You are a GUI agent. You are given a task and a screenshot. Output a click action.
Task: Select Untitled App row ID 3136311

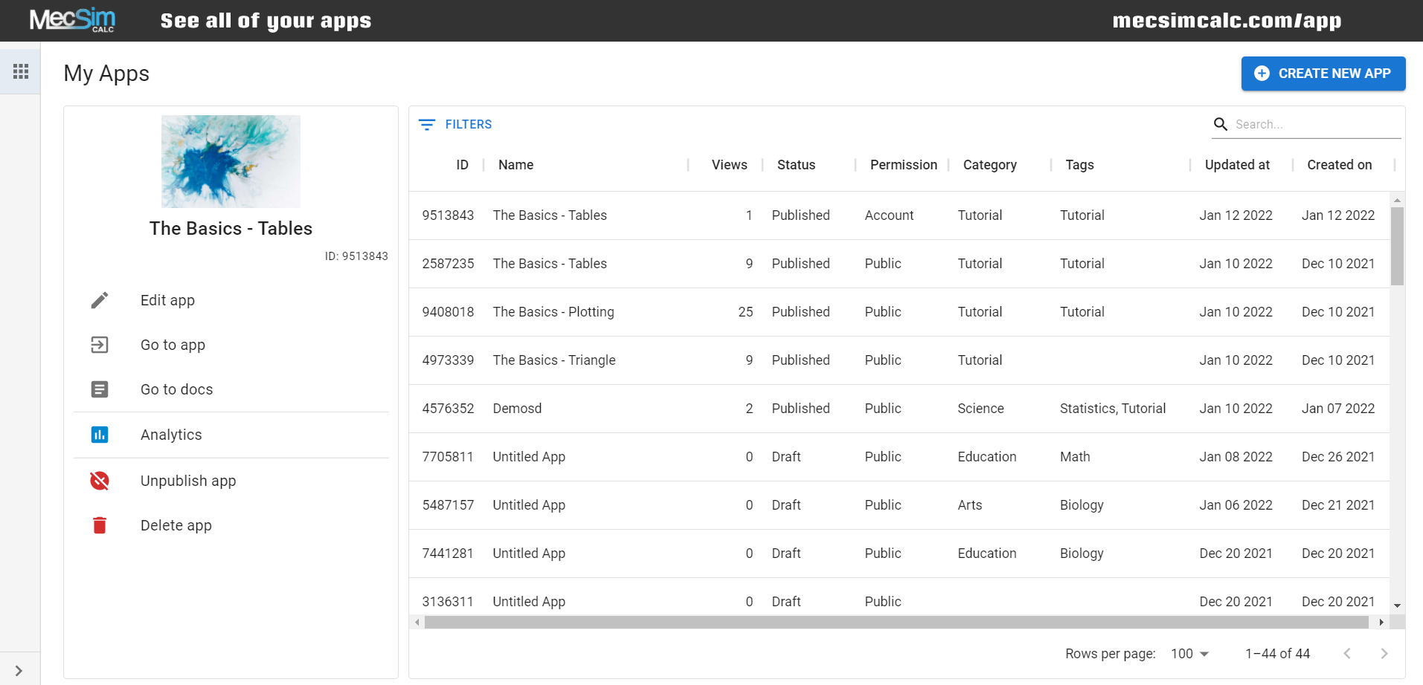coord(899,597)
